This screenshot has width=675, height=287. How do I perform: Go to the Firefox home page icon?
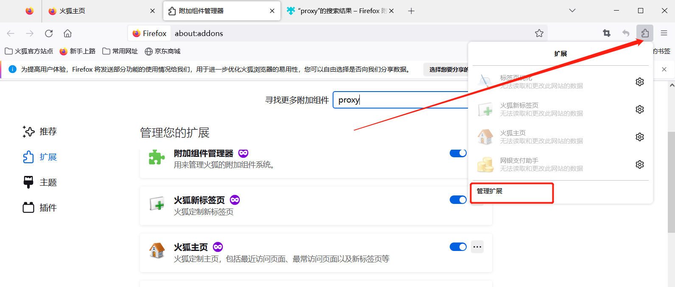point(67,33)
